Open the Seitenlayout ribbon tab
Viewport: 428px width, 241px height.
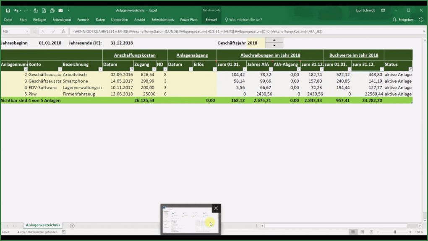click(62, 20)
